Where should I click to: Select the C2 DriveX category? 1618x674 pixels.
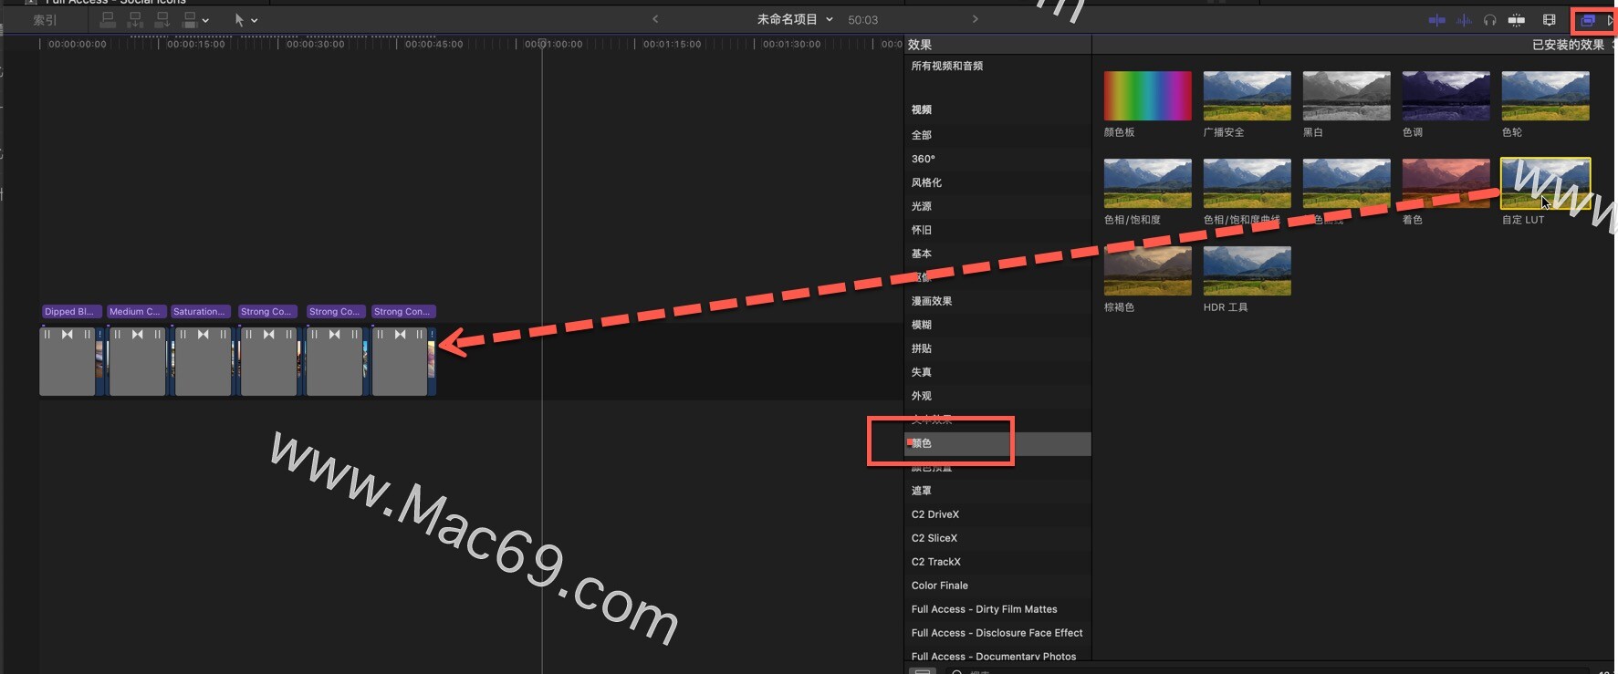pyautogui.click(x=997, y=514)
